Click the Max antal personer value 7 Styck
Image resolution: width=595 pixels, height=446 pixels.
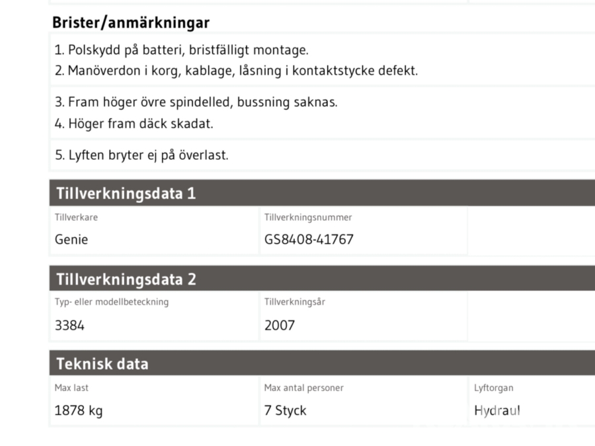point(286,411)
